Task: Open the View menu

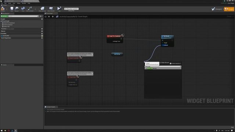Action: (x=14, y=3)
